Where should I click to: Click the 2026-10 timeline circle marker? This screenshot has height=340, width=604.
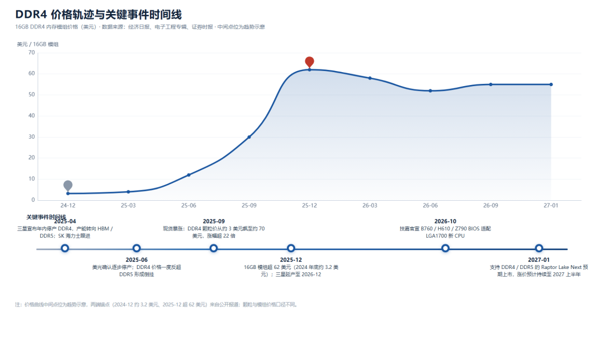445,248
